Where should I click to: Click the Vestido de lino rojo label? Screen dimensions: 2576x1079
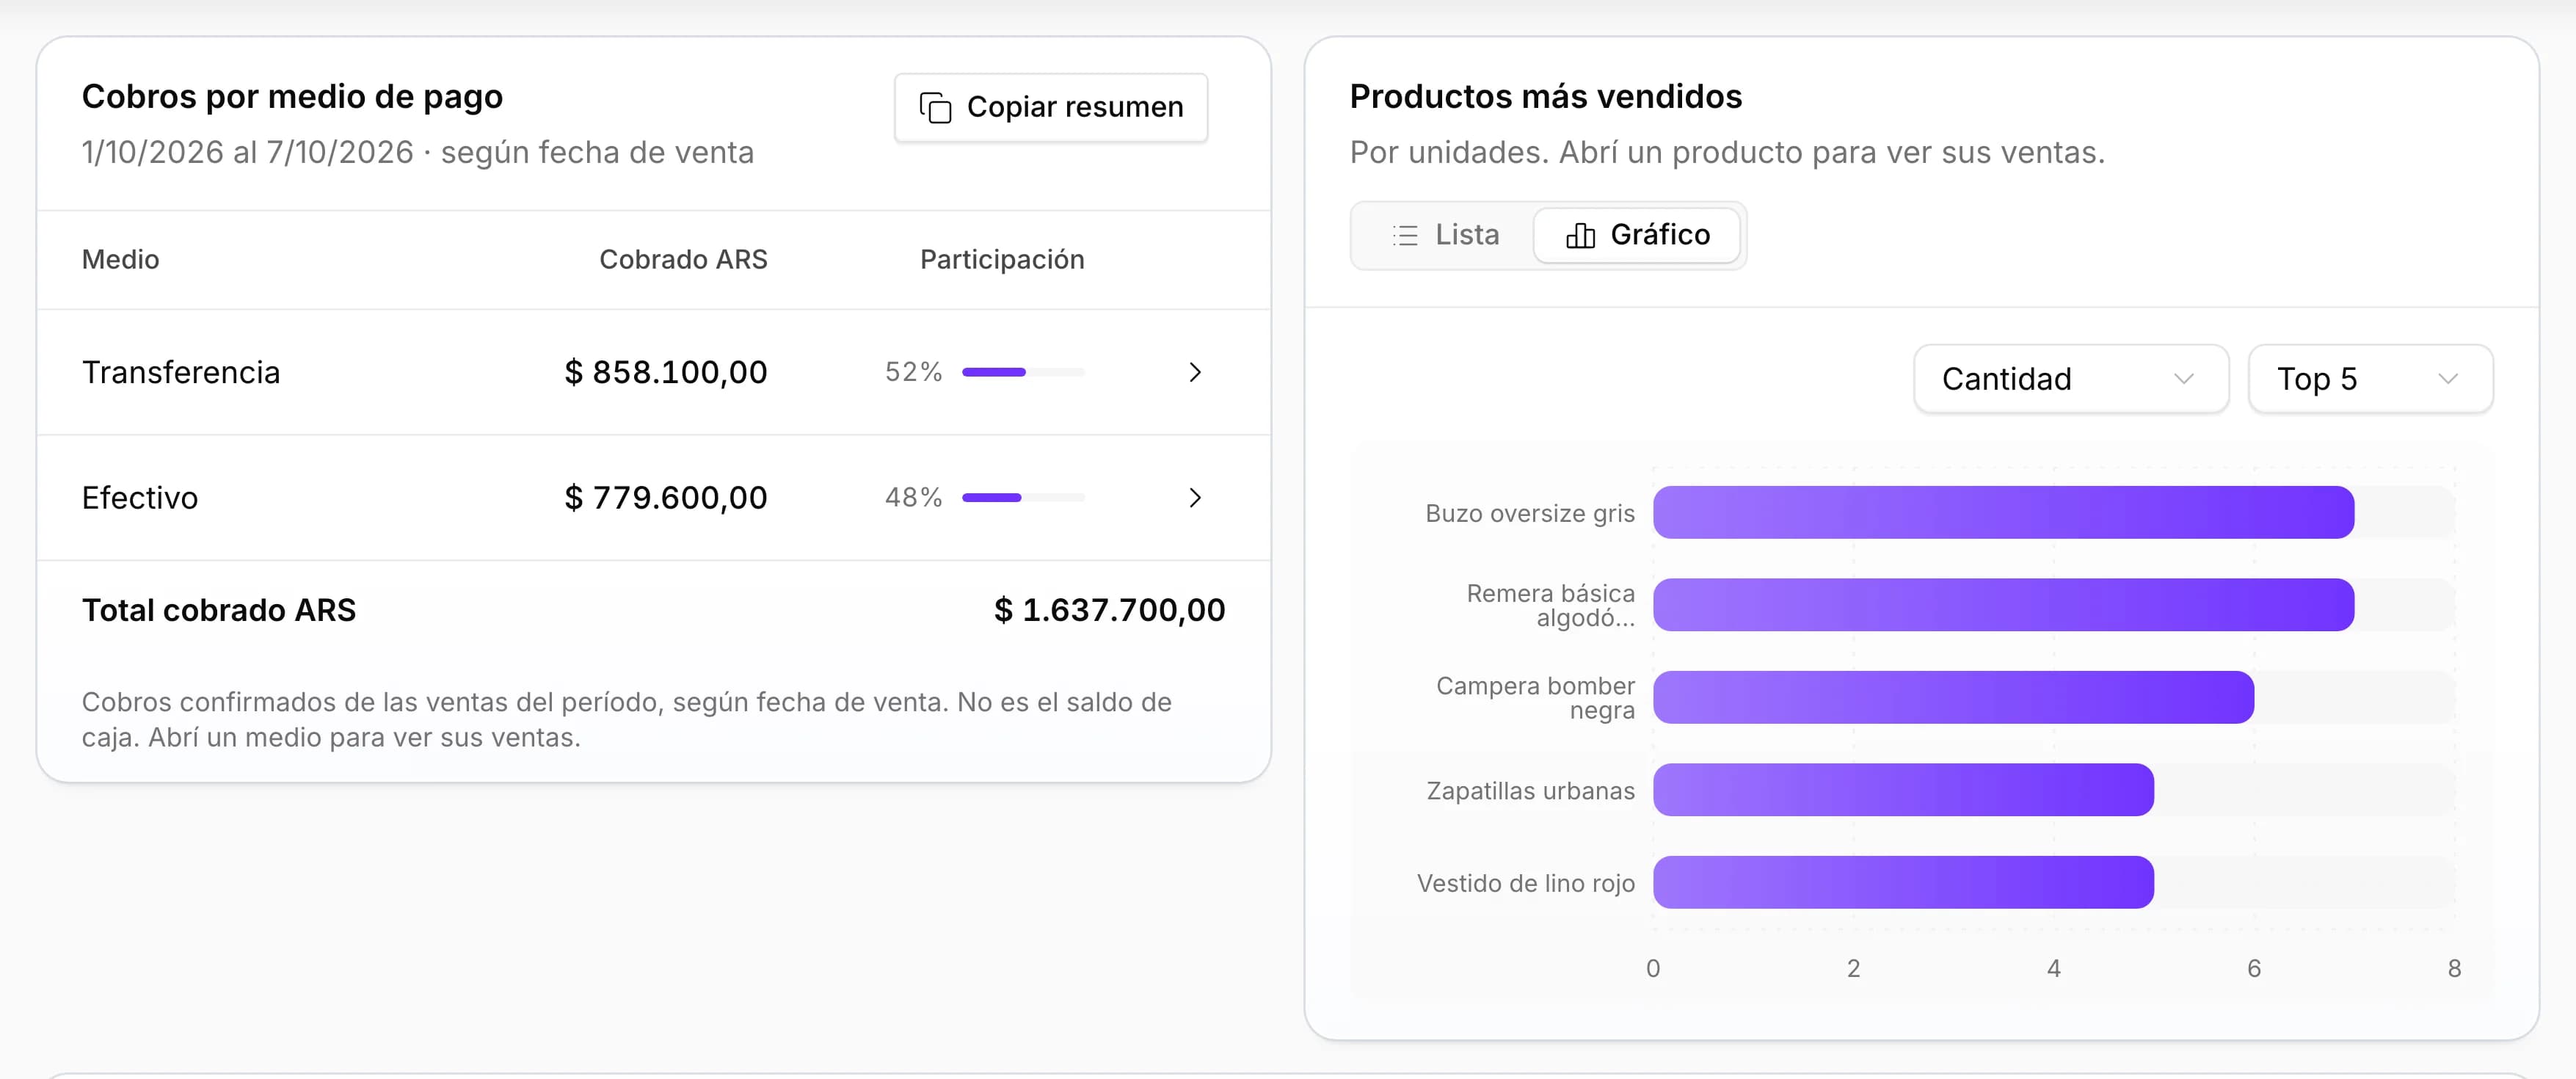pyautogui.click(x=1526, y=883)
